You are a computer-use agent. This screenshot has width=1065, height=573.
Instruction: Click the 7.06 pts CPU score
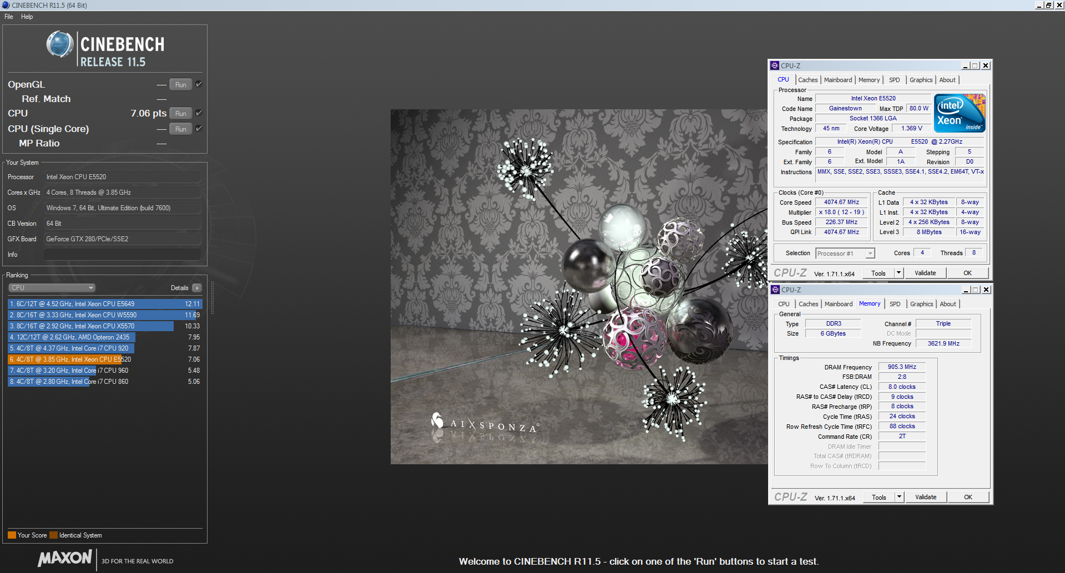(148, 113)
